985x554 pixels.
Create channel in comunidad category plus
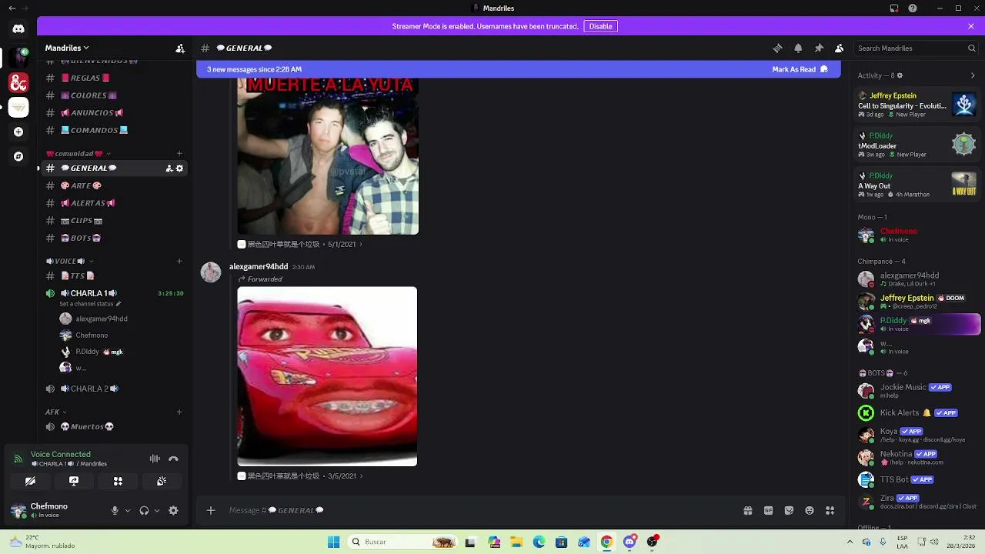point(179,153)
